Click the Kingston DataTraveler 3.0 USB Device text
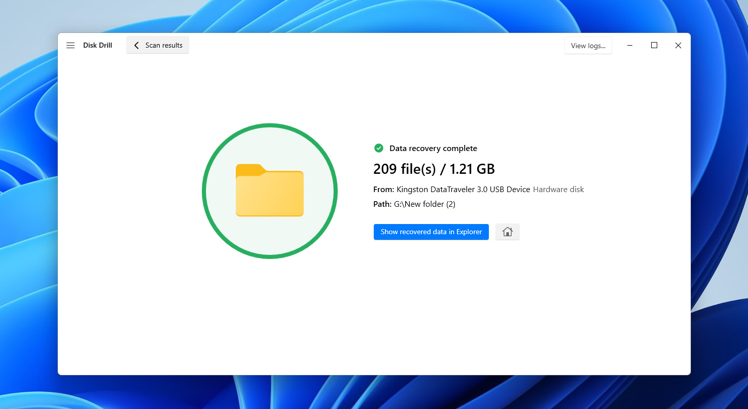The image size is (748, 409). click(463, 189)
